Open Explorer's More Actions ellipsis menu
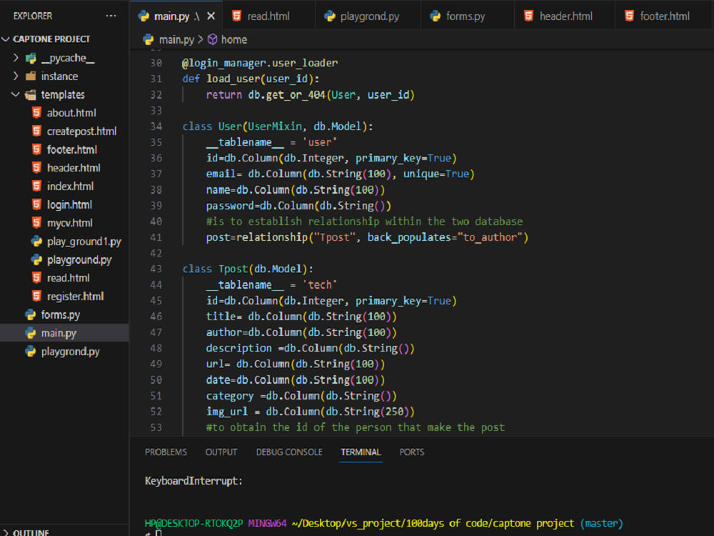 point(111,15)
